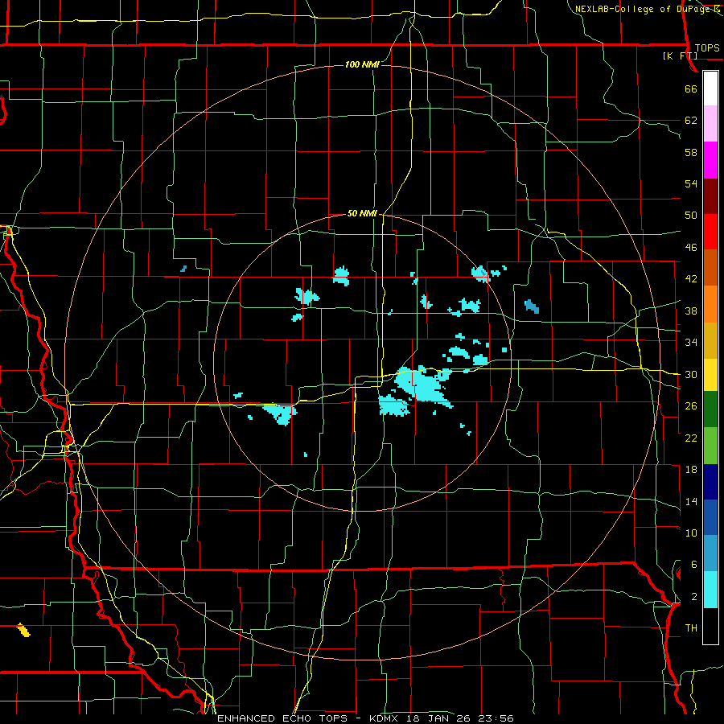Viewport: 724px width, 724px height.
Task: Click the '66' legend value
Action: pyautogui.click(x=691, y=89)
